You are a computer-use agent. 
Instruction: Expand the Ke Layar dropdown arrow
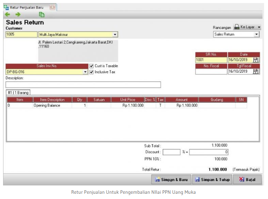coord(259,27)
